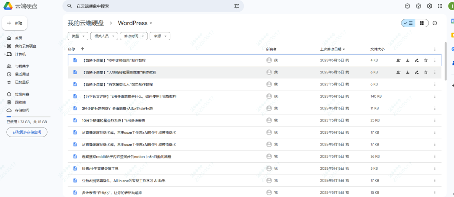
Task: Click doc icon of "多维表格自动化" file
Action: pos(75,192)
